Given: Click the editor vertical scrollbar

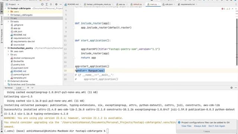Looking at the screenshot, I should (237, 42).
